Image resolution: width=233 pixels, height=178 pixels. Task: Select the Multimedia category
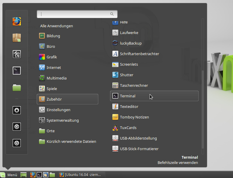tap(67, 78)
